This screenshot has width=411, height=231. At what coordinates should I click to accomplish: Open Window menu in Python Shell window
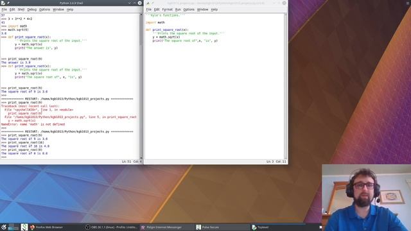click(58, 10)
